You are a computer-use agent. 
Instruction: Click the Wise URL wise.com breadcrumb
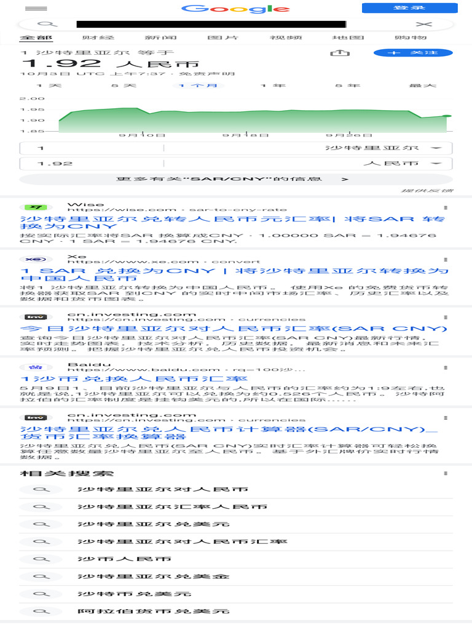177,210
